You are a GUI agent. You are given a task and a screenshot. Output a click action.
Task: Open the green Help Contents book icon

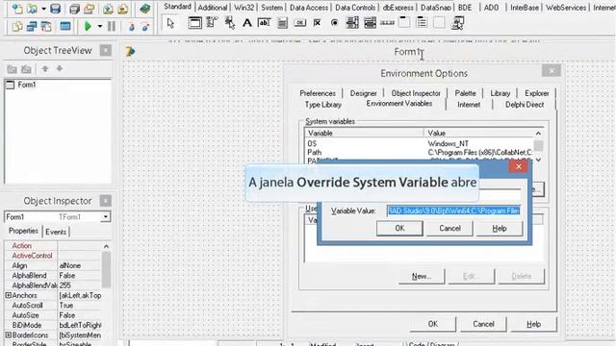tap(145, 9)
